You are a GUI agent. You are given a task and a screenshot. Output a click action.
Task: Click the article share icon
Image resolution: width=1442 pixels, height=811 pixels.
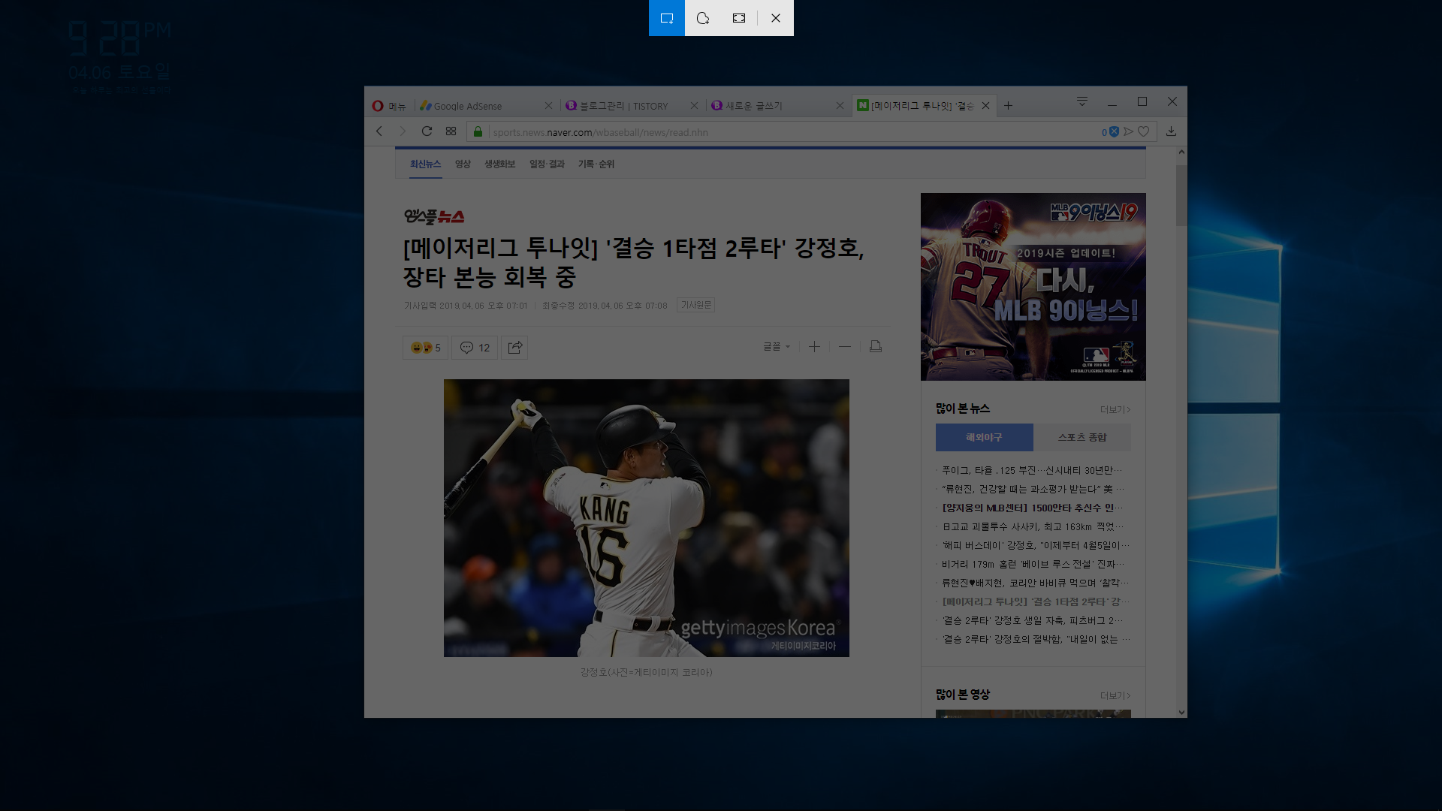pos(514,347)
